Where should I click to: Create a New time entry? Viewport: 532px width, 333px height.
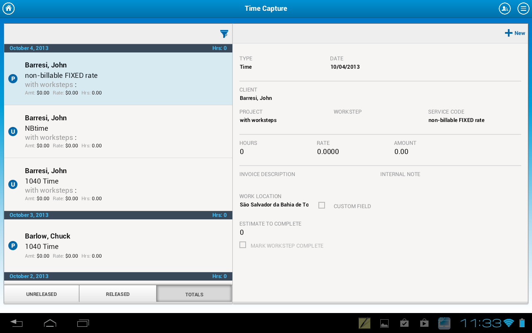[515, 33]
